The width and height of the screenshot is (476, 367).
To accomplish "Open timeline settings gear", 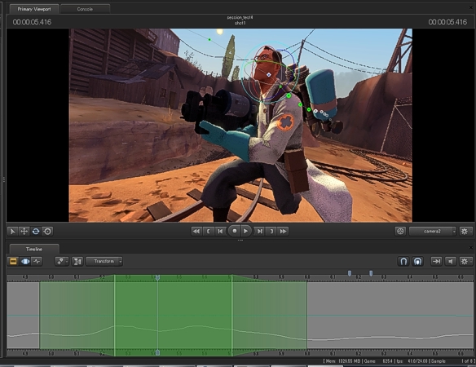I will point(464,261).
